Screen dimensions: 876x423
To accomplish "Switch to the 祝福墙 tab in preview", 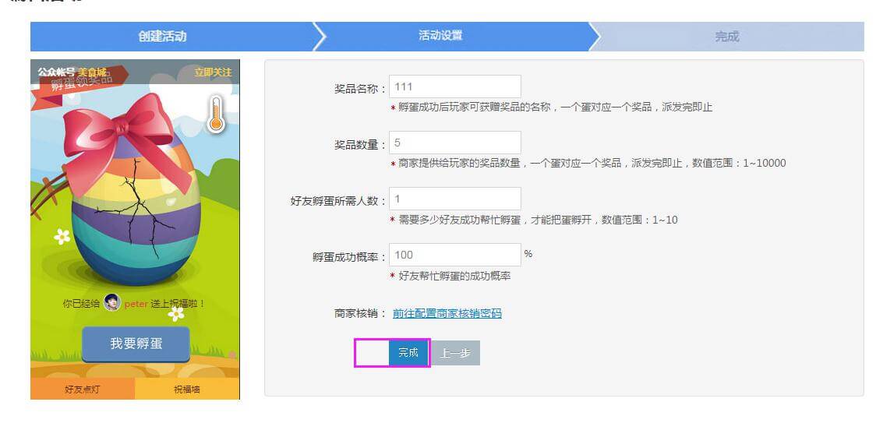I will click(187, 389).
